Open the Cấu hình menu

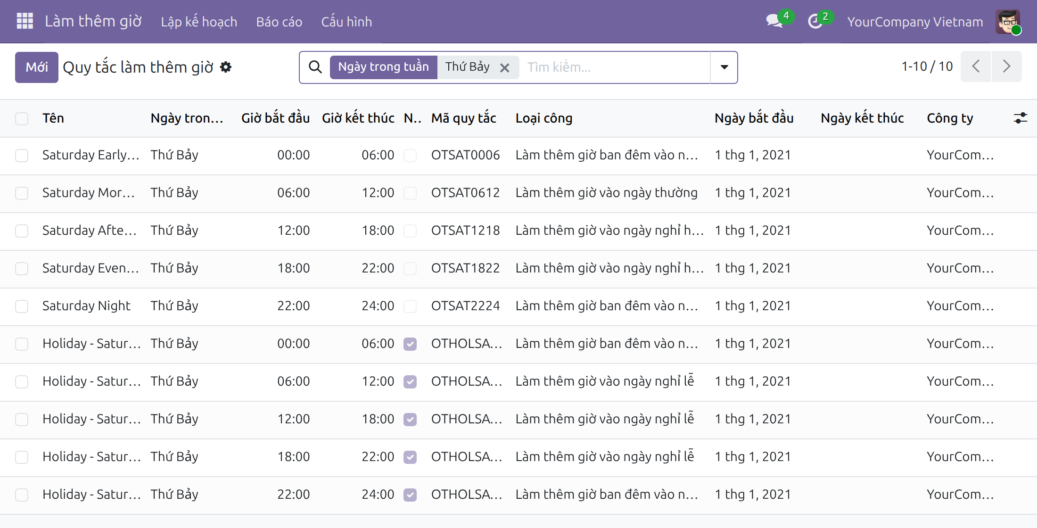346,22
